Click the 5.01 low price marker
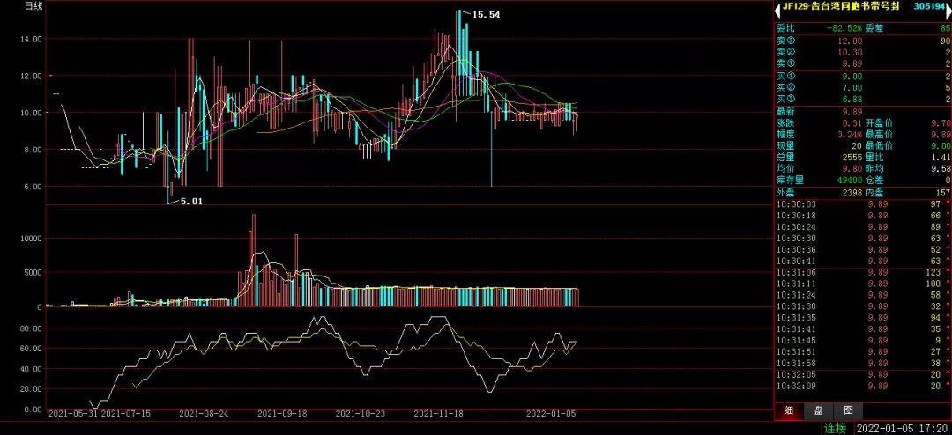 point(191,202)
